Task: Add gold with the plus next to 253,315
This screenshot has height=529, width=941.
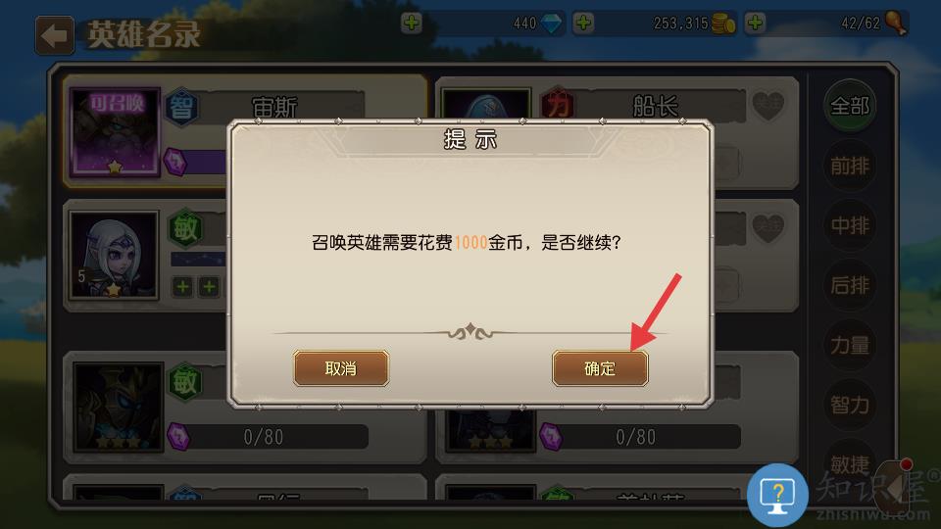Action: point(583,24)
